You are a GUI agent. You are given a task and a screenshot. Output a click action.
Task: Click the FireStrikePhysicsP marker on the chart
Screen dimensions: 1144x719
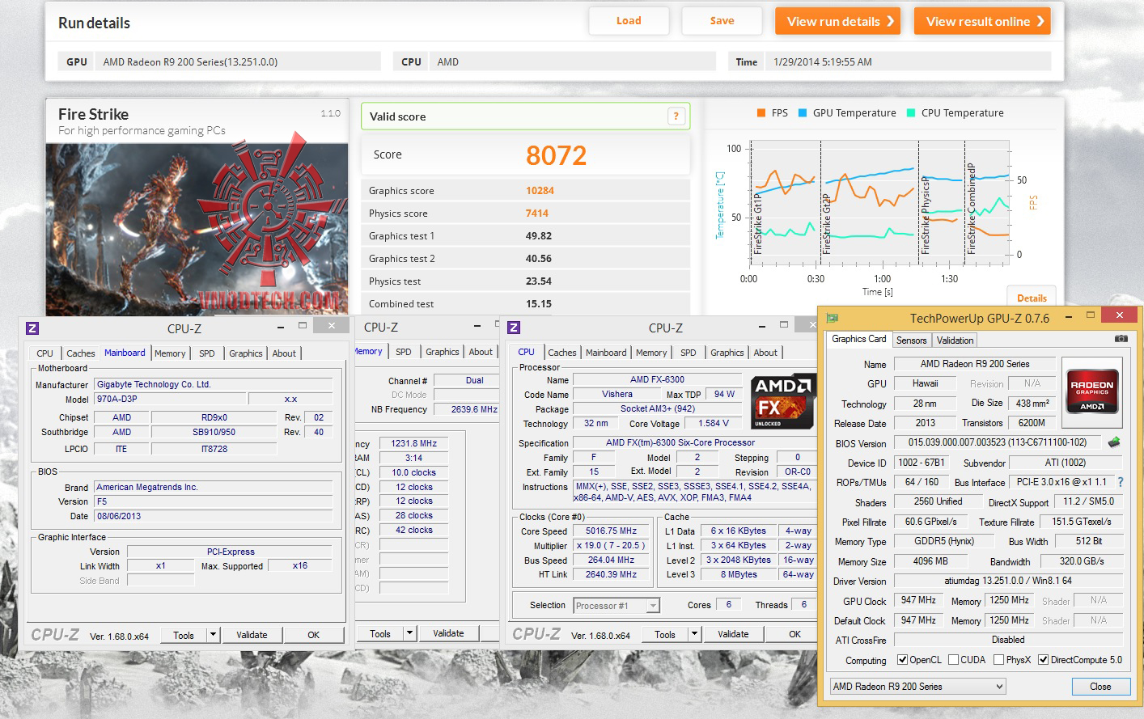[x=926, y=216]
